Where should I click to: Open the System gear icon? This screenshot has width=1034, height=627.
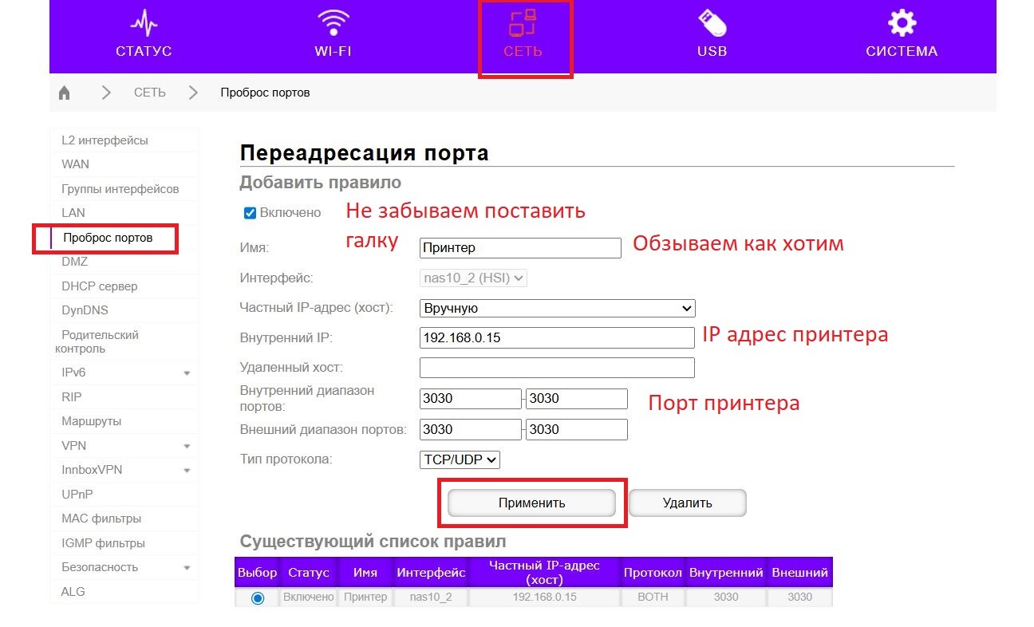click(902, 23)
